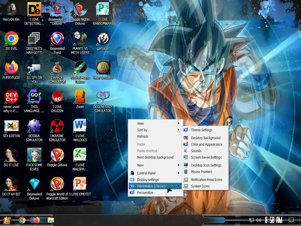Click the Bejeweled Deluxe diamond icon
This screenshot has height=226, width=301.
34,184
